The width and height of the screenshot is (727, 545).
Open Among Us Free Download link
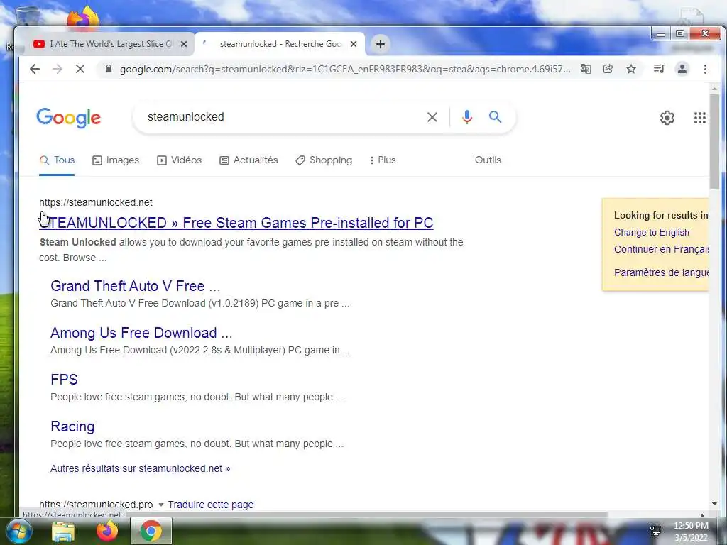coord(141,333)
